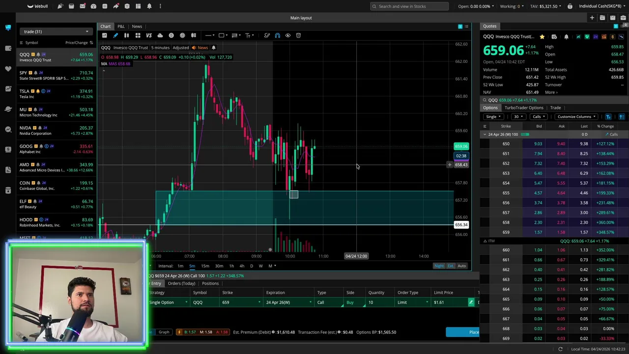Click the 659 strike row in options chain
The height and width of the screenshot is (354, 629).
[x=554, y=232]
